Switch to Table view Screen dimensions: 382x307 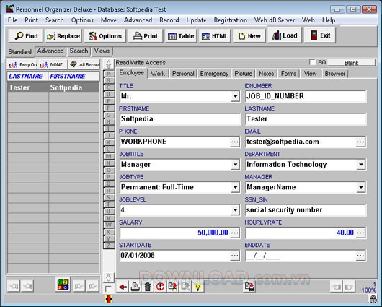coord(181,36)
